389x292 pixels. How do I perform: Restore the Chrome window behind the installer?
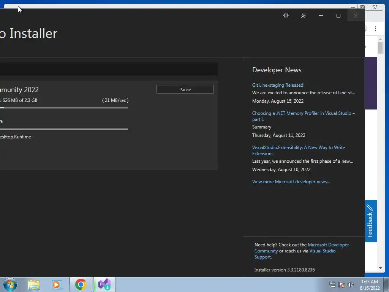pos(362,7)
